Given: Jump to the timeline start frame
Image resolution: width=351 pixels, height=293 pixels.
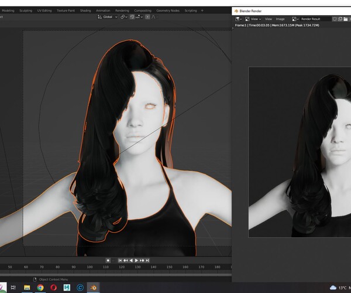Looking at the screenshot, I should (120, 261).
